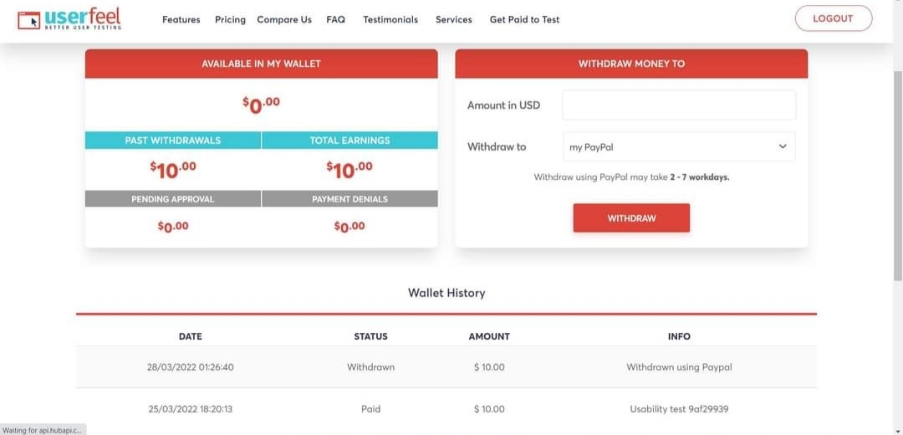
Task: Open the Features menu item
Action: pos(181,19)
